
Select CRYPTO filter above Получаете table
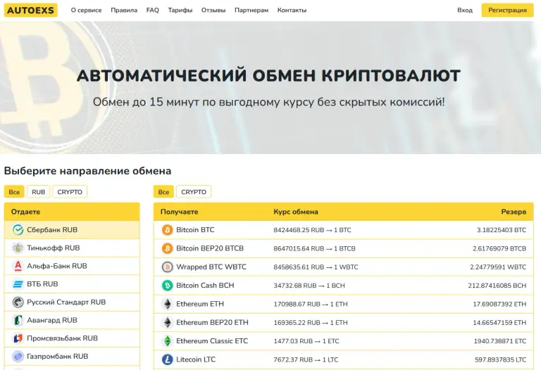pyautogui.click(x=194, y=192)
